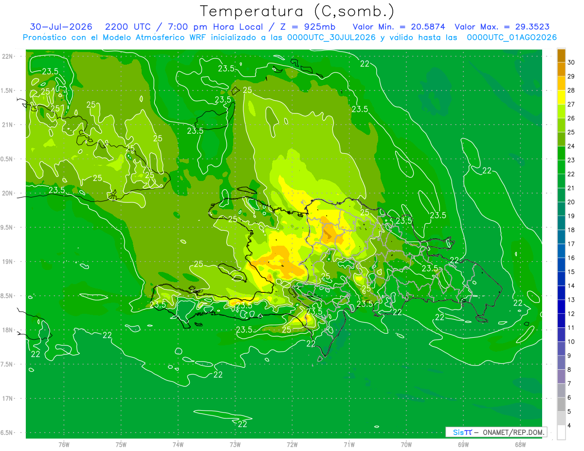
Task: Select the '72W' longitude axis label
Action: (292, 444)
